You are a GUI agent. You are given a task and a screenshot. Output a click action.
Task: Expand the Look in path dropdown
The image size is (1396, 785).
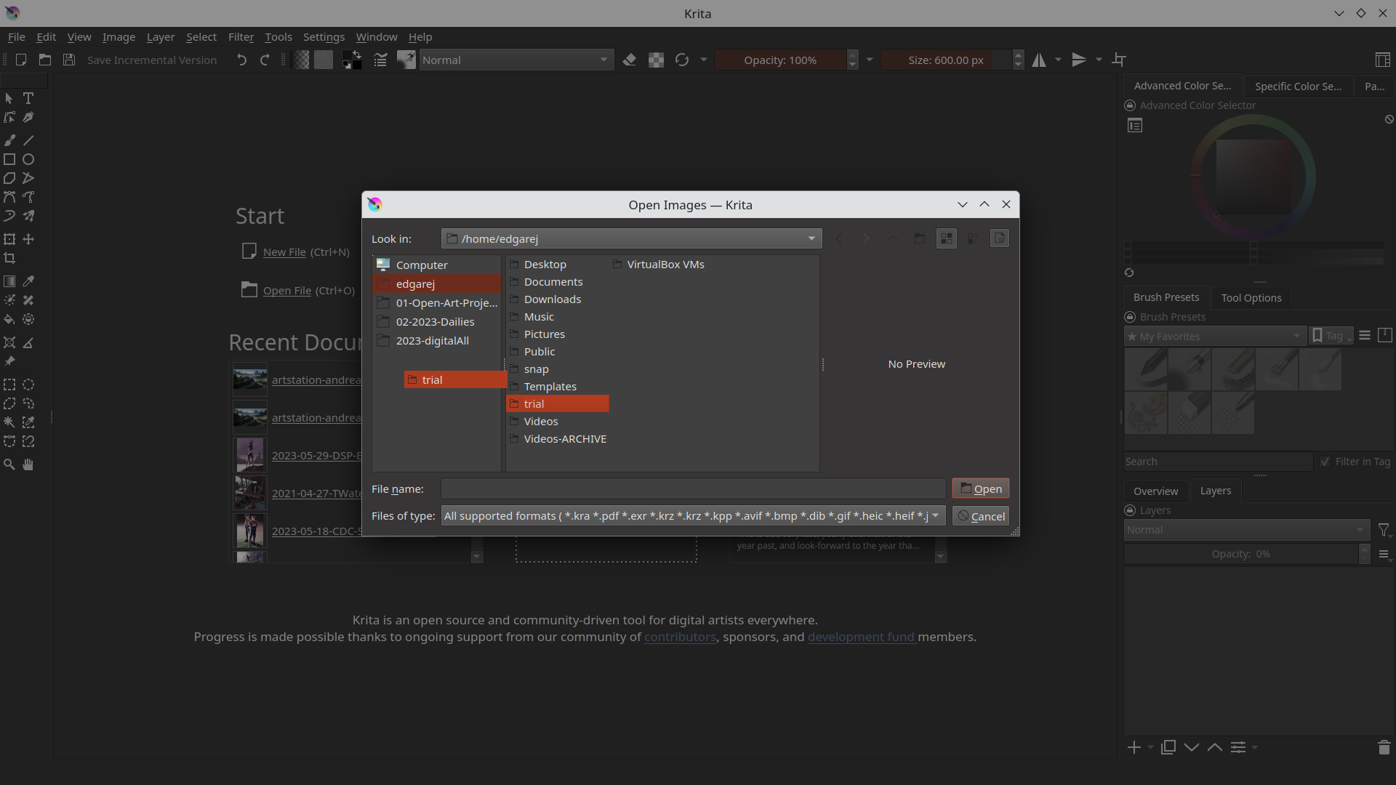pyautogui.click(x=811, y=238)
